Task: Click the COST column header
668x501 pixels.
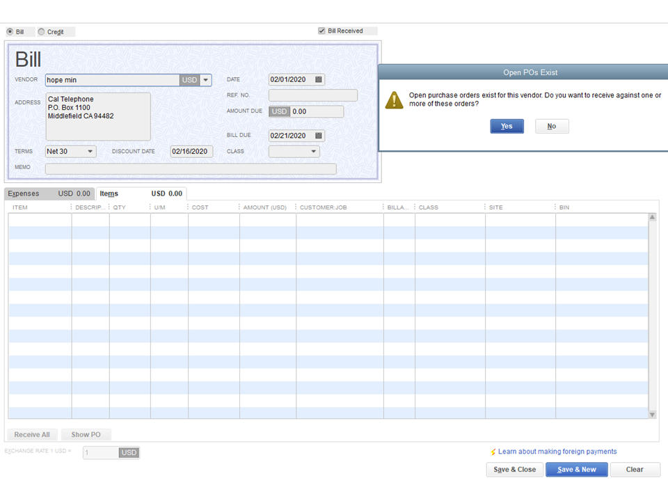Action: tap(200, 207)
